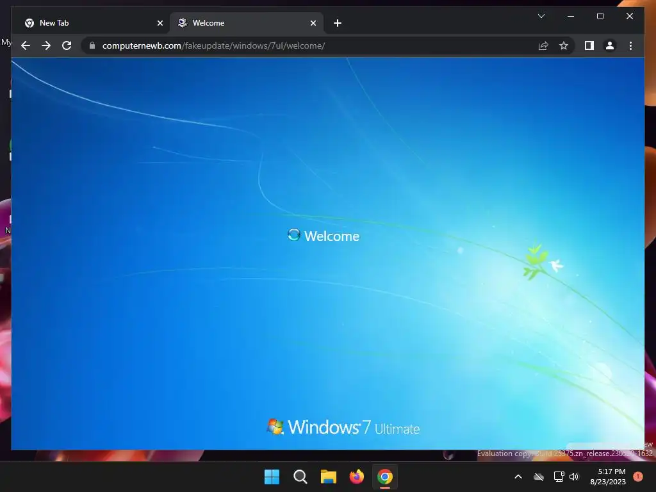This screenshot has height=492, width=656.
Task: Share this page from address bar
Action: 543,45
